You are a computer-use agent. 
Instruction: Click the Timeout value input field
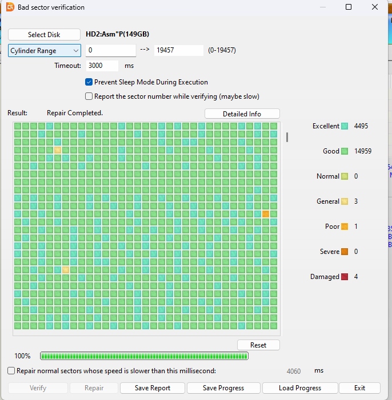pyautogui.click(x=102, y=66)
